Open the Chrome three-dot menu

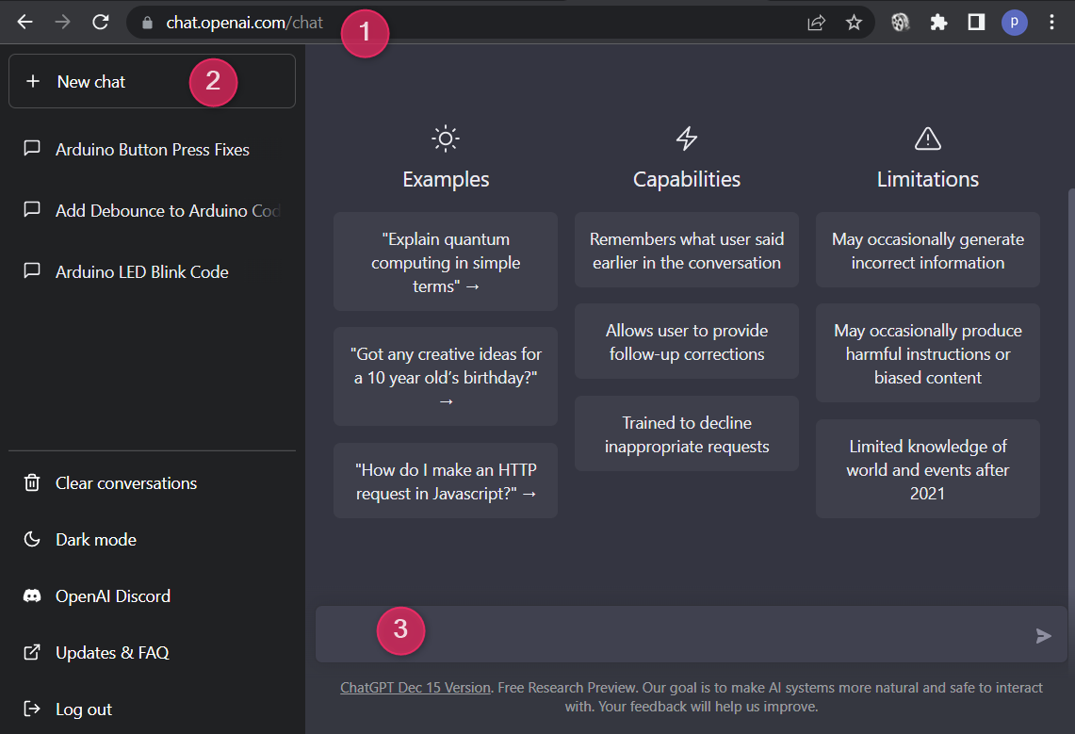coord(1051,23)
